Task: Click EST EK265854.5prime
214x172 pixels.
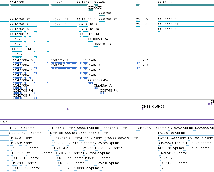Action: (173, 153)
